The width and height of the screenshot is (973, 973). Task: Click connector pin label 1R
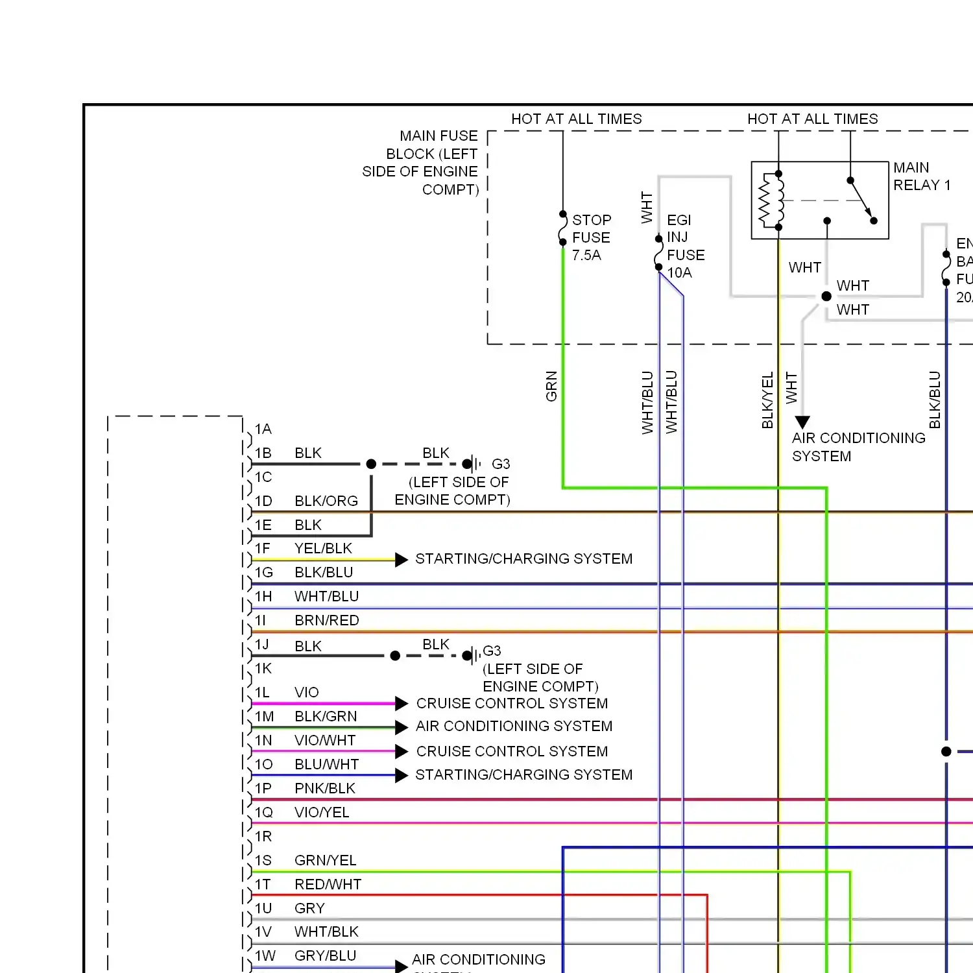[x=263, y=836]
